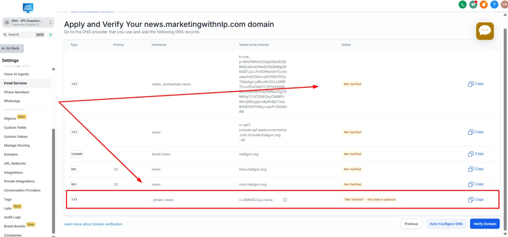Click the app logo in sidebar
This screenshot has width=508, height=237.
click(28, 7)
